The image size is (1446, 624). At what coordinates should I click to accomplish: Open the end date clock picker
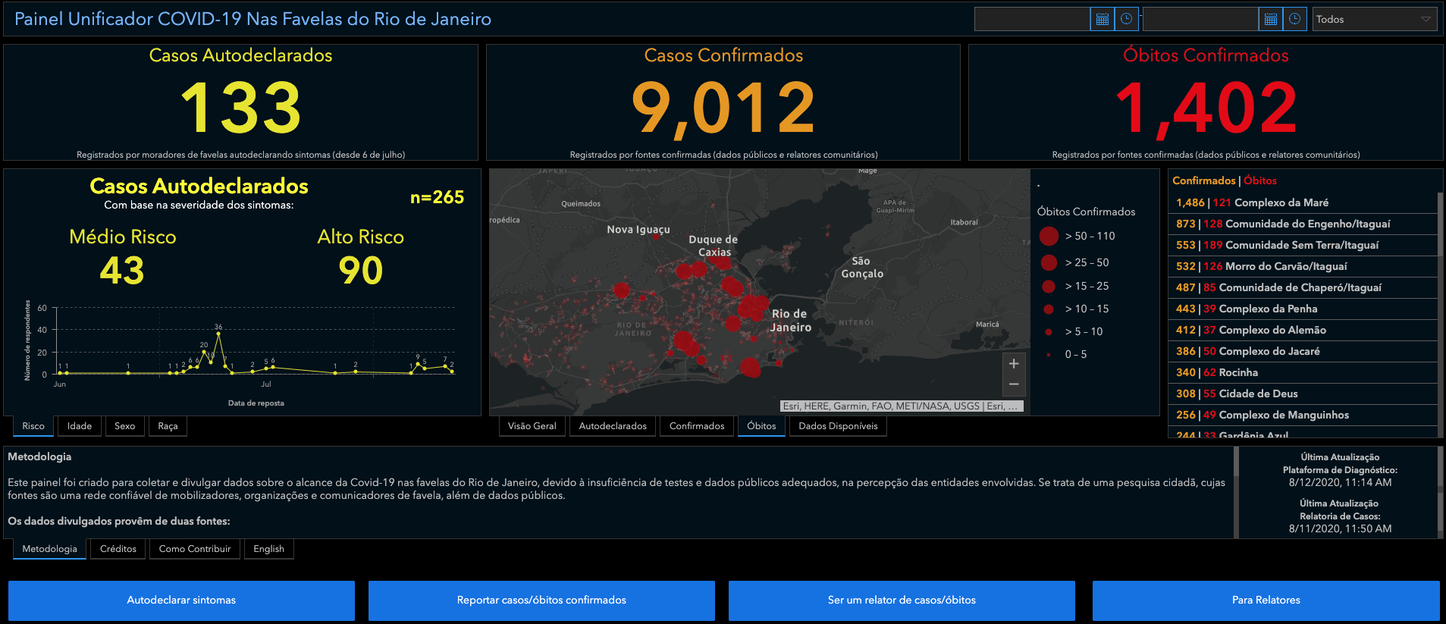(x=1295, y=19)
